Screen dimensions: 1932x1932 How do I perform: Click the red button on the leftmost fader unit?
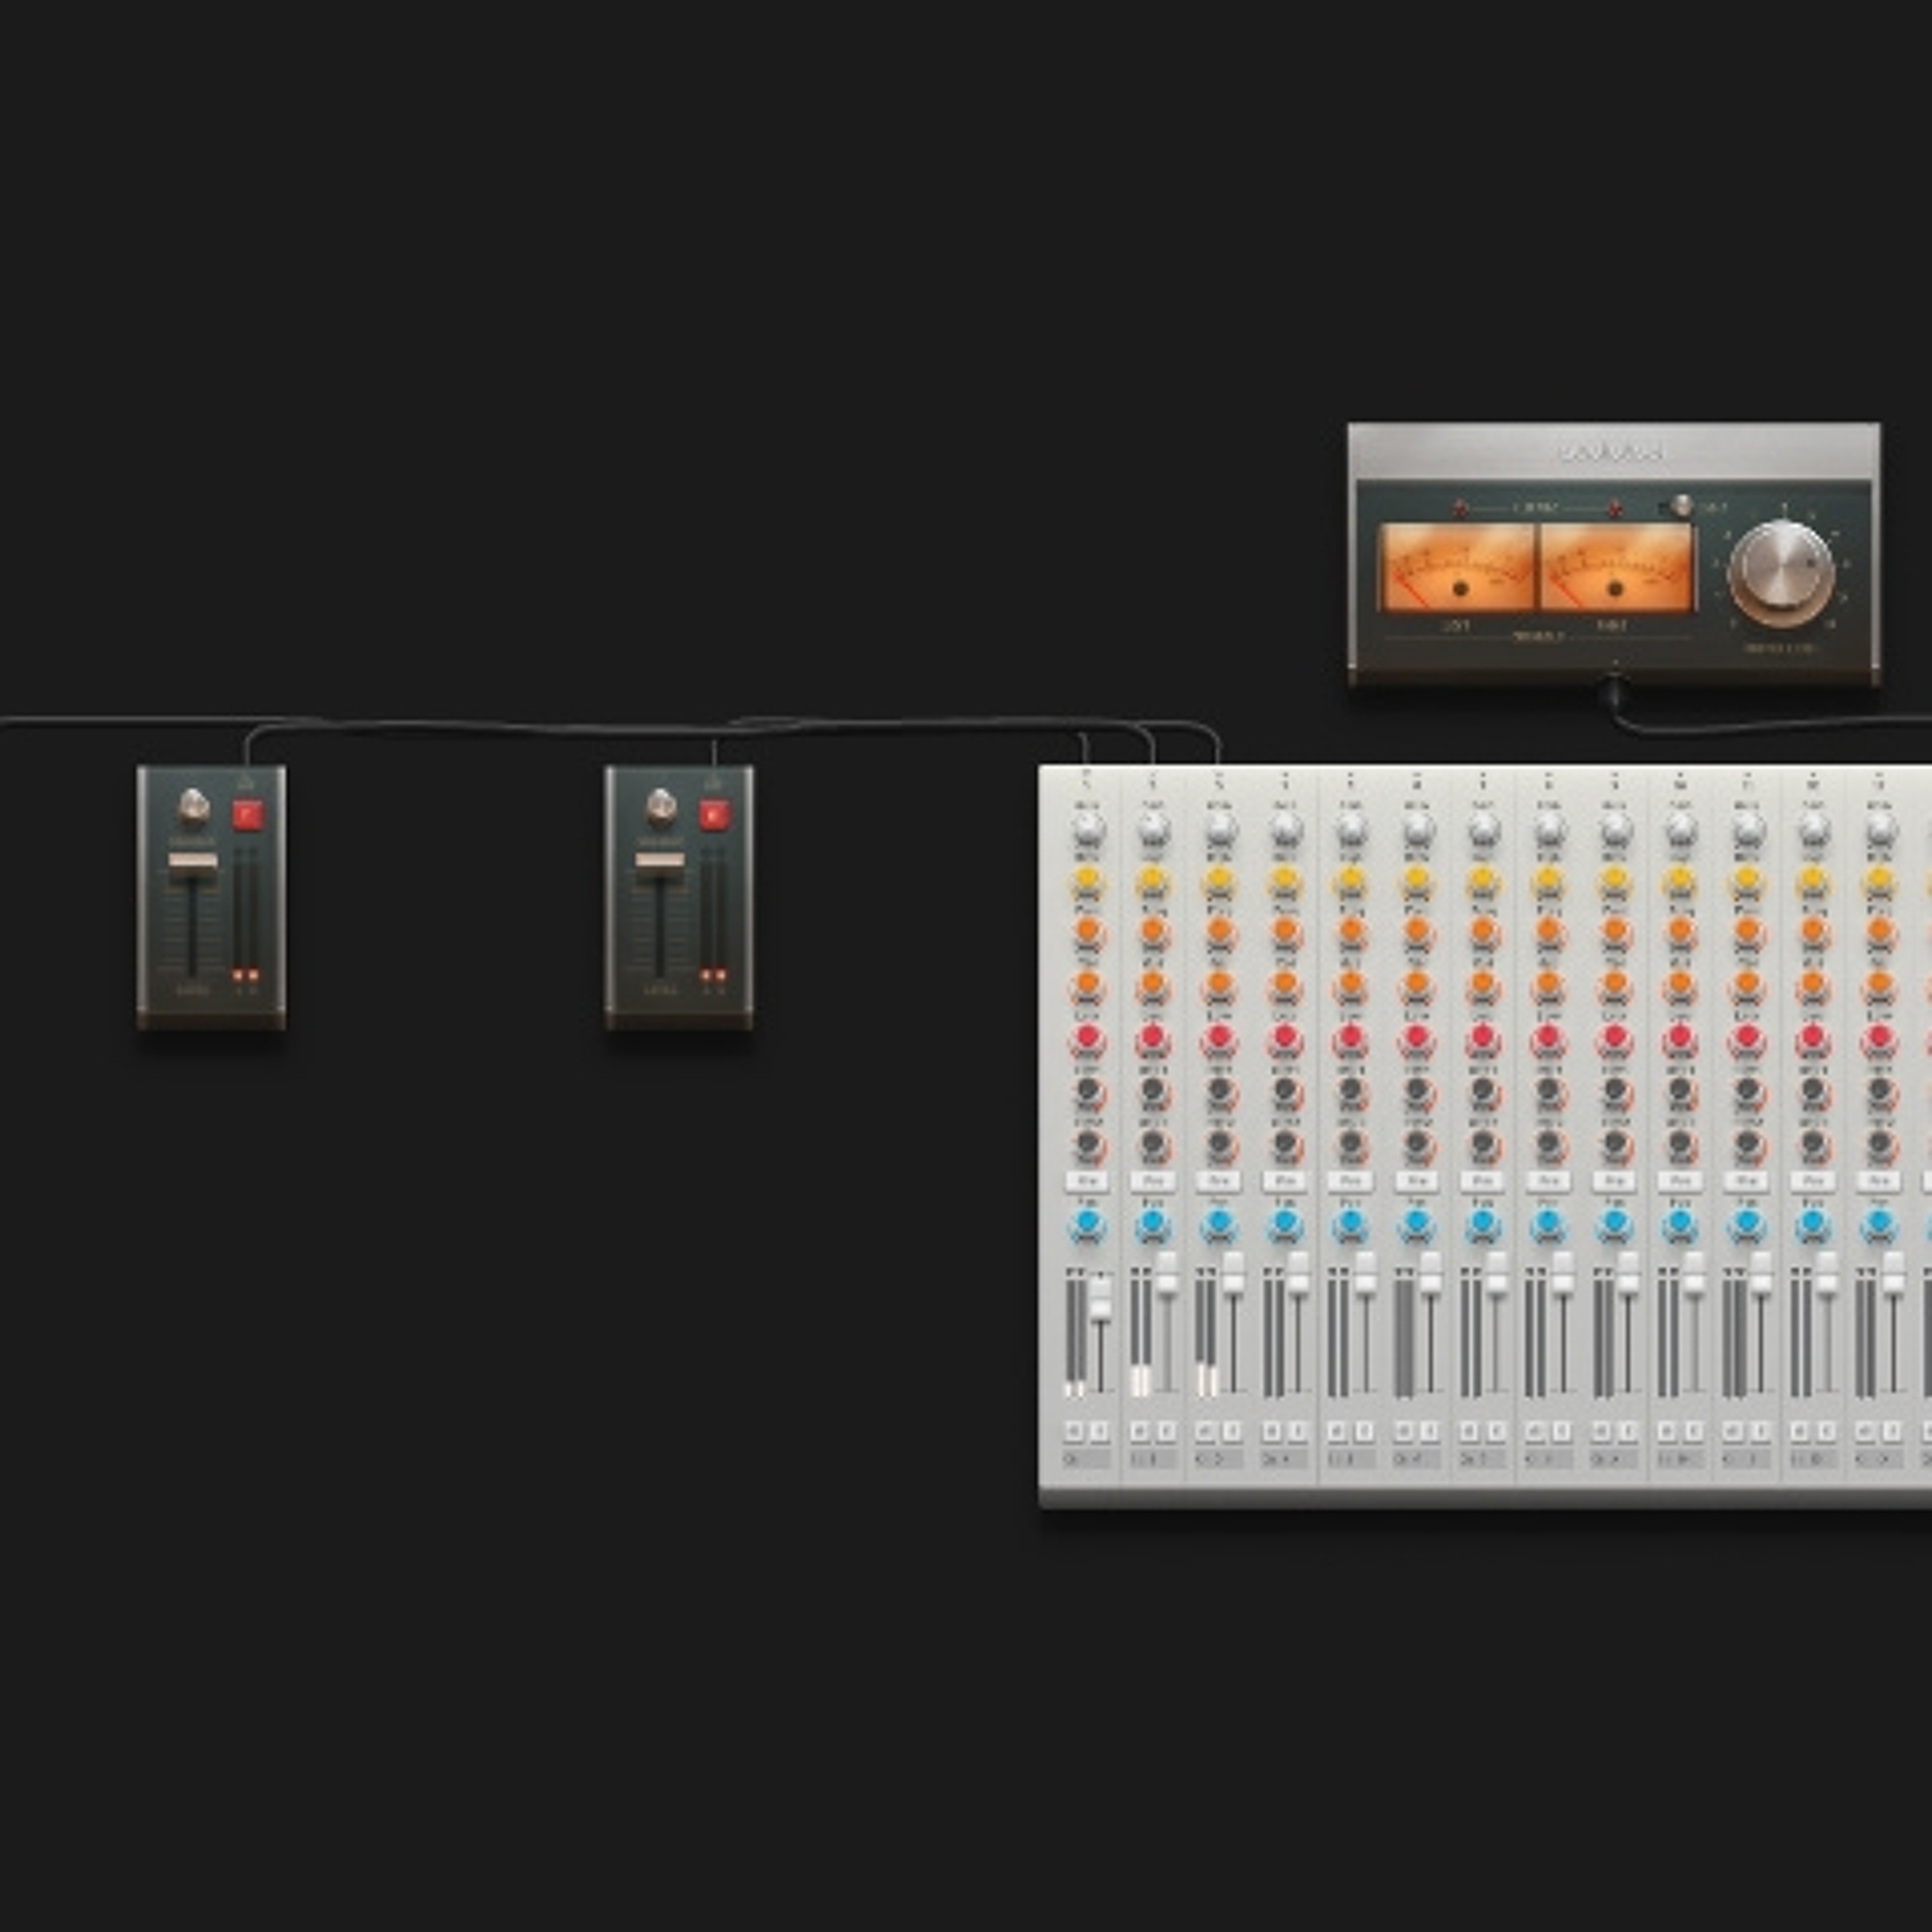pyautogui.click(x=247, y=815)
